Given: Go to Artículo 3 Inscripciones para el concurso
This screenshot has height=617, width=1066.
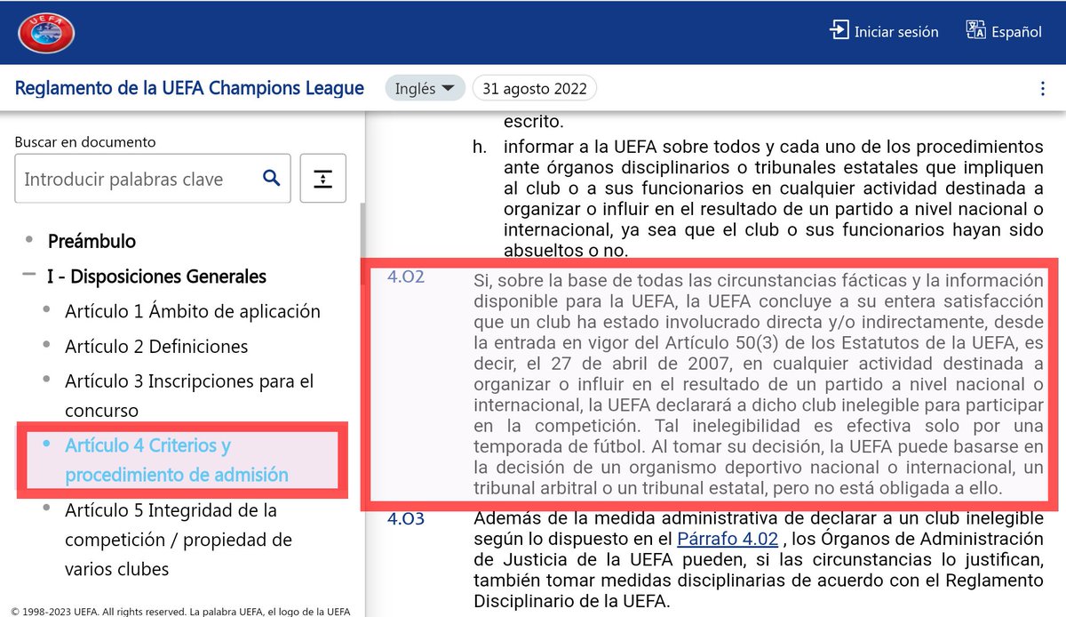Looking at the screenshot, I should pos(189,396).
